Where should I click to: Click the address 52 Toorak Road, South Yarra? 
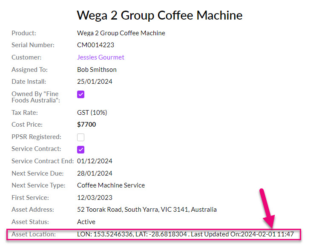click(147, 210)
